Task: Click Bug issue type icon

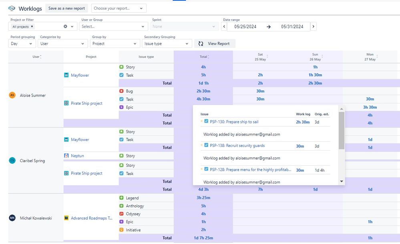Action: (x=121, y=91)
